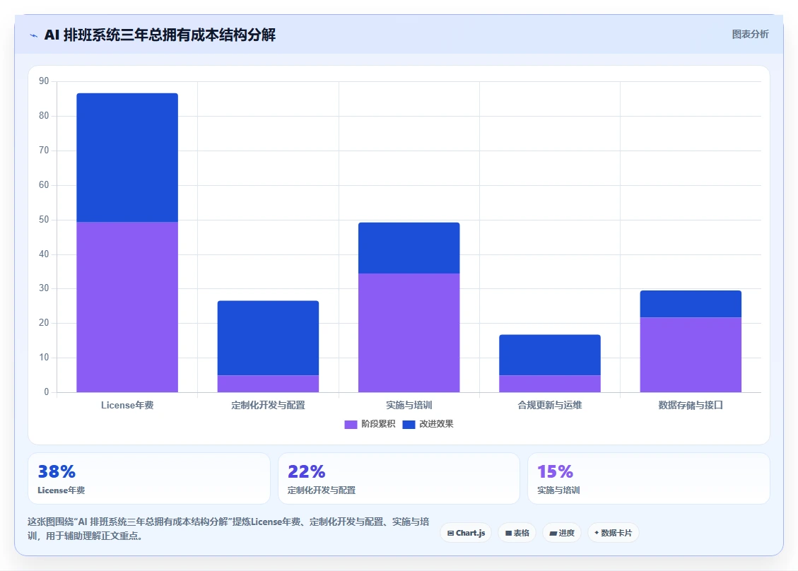Click the 阶段累积 legend label

378,424
